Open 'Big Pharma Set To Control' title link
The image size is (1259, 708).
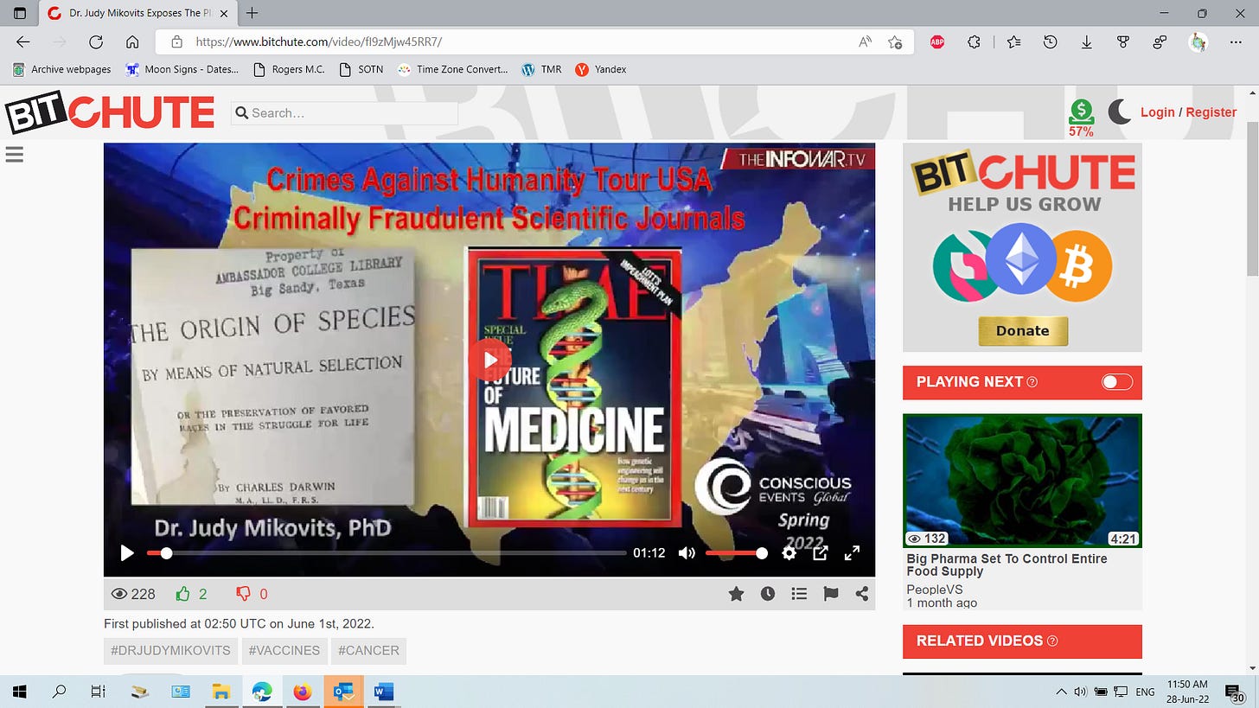point(1007,565)
